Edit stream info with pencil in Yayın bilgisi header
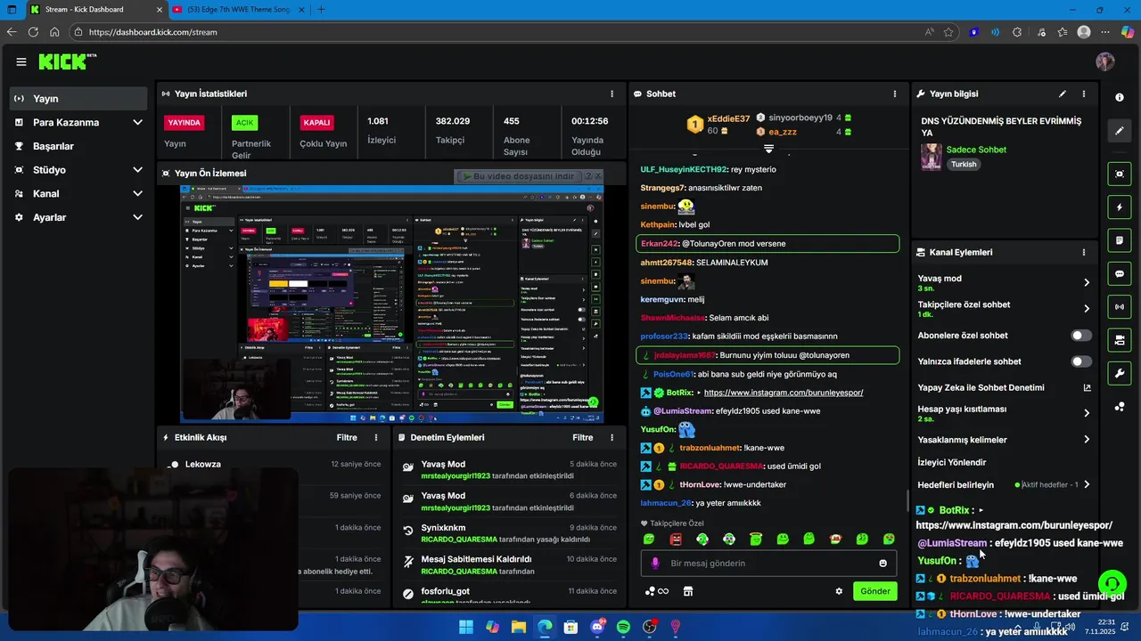The height and width of the screenshot is (641, 1141). coord(1062,93)
